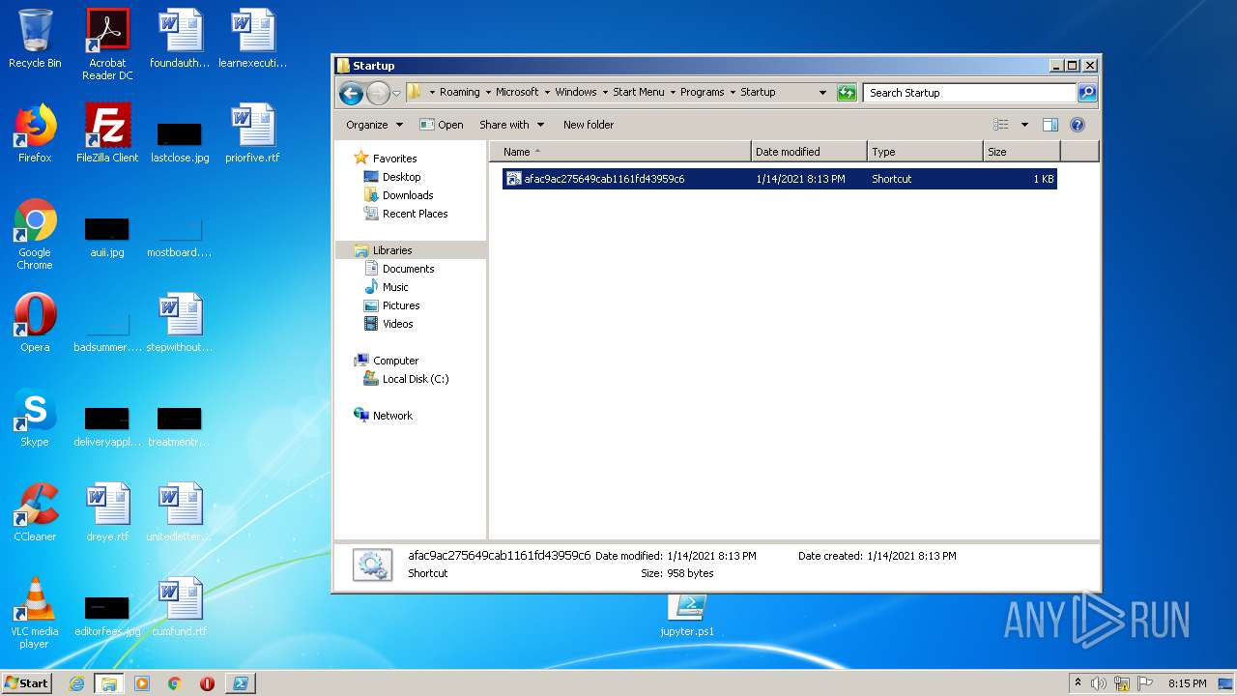
Task: Click the CCleaner desktop icon
Action: pos(35,512)
